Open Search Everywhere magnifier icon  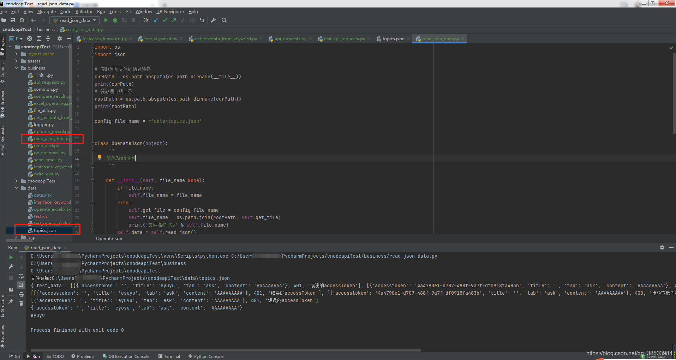click(224, 20)
